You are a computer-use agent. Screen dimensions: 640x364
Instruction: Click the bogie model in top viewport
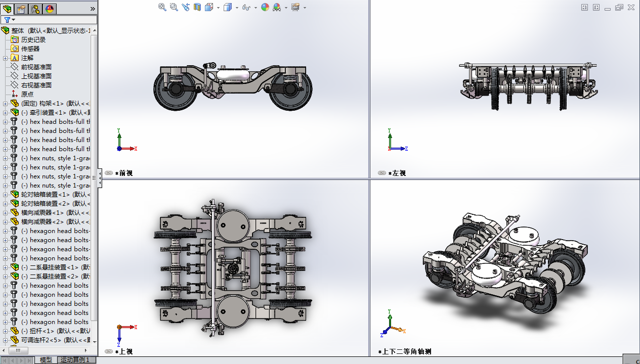click(233, 268)
